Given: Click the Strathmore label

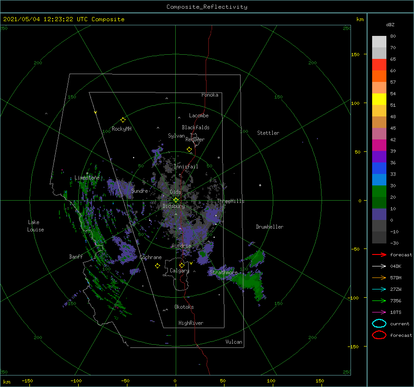Looking at the screenshot, I should pos(224,272).
